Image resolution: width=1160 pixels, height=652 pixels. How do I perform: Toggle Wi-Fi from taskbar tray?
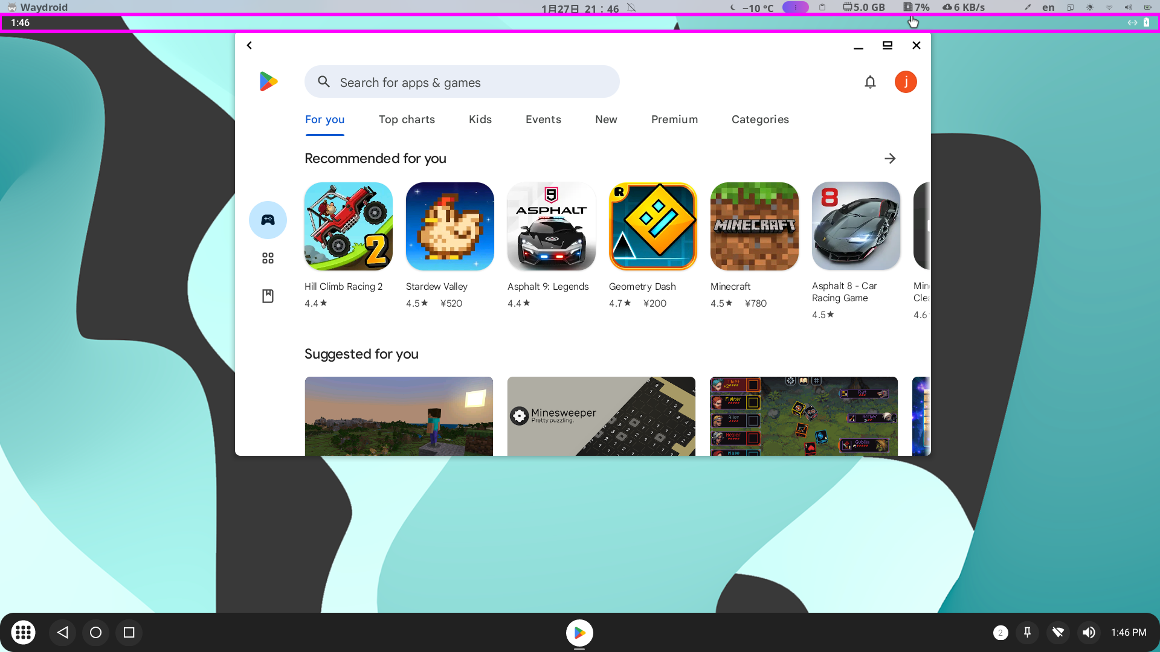click(1058, 632)
